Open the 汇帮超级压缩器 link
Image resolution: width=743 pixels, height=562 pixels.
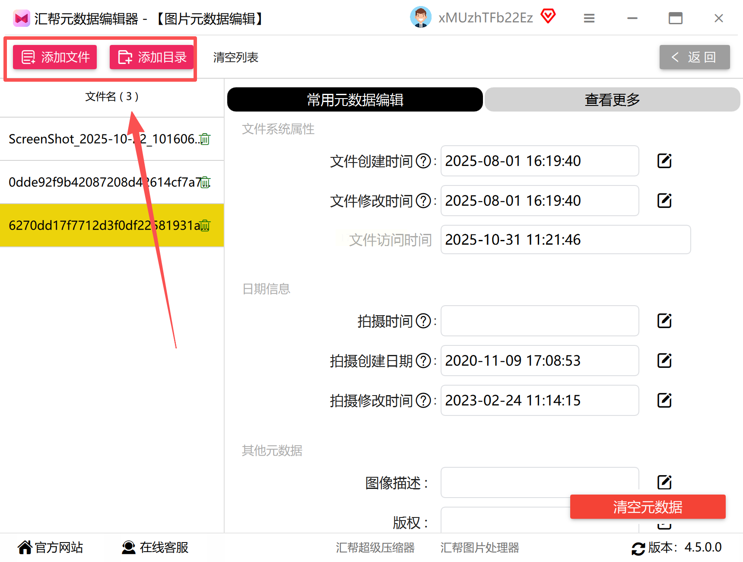(x=375, y=548)
